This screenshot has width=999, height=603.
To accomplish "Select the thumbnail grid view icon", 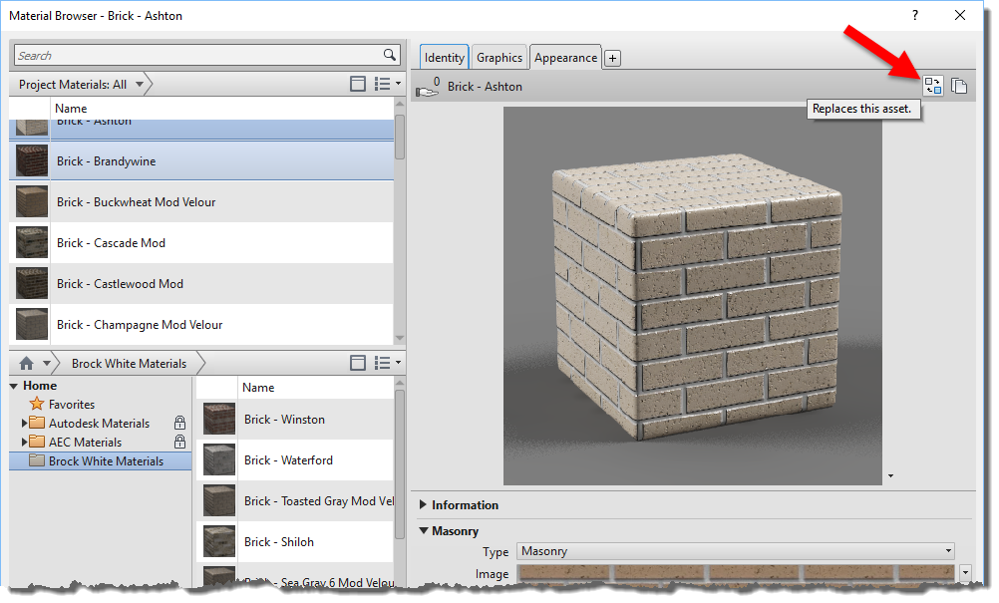I will (x=358, y=84).
